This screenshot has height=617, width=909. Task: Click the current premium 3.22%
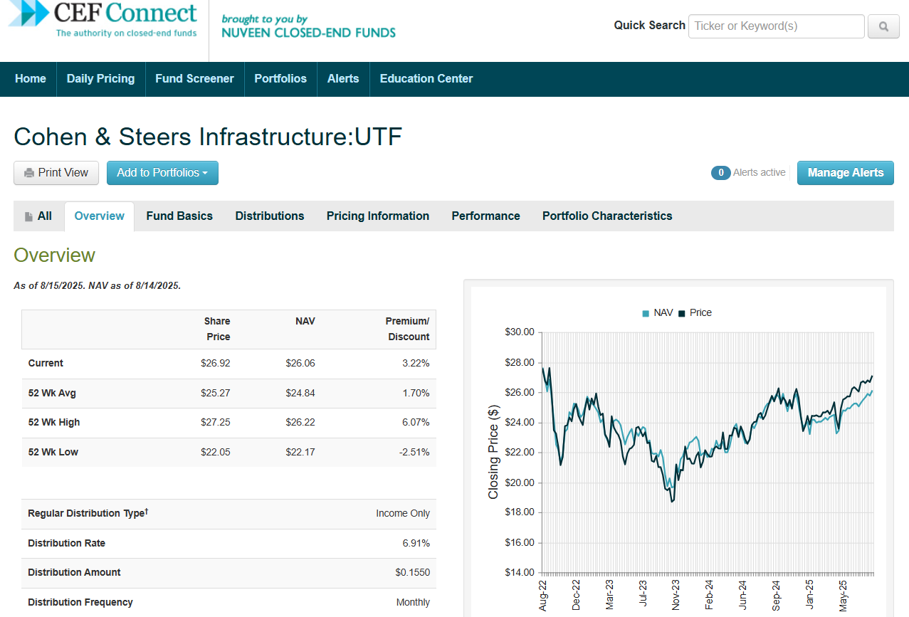click(x=416, y=364)
